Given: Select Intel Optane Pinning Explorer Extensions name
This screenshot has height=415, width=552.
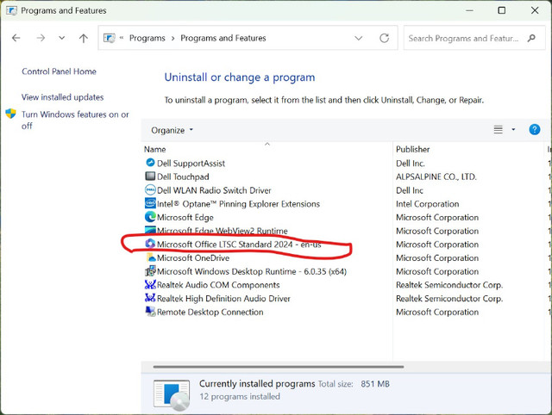Looking at the screenshot, I should [238, 204].
